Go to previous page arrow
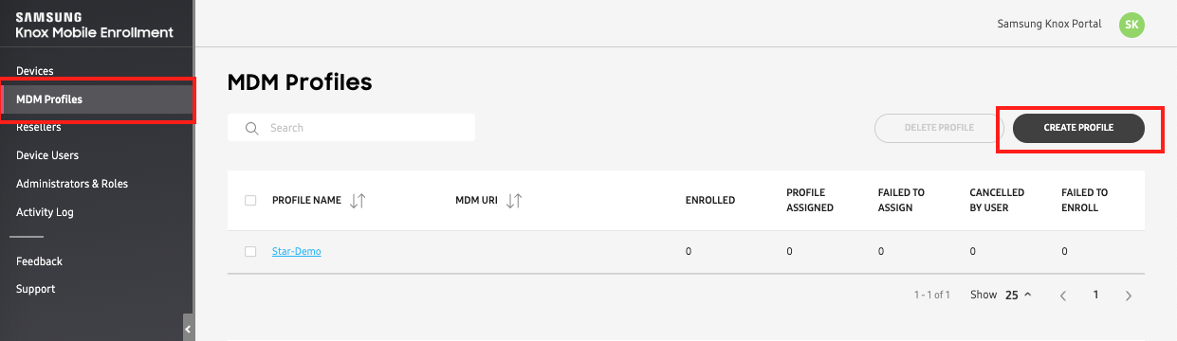1177x341 pixels. (x=1063, y=296)
